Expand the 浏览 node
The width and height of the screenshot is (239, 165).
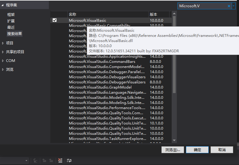click(x=3, y=70)
